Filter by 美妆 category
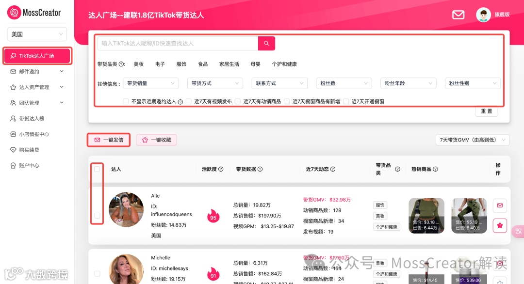 pyautogui.click(x=138, y=64)
